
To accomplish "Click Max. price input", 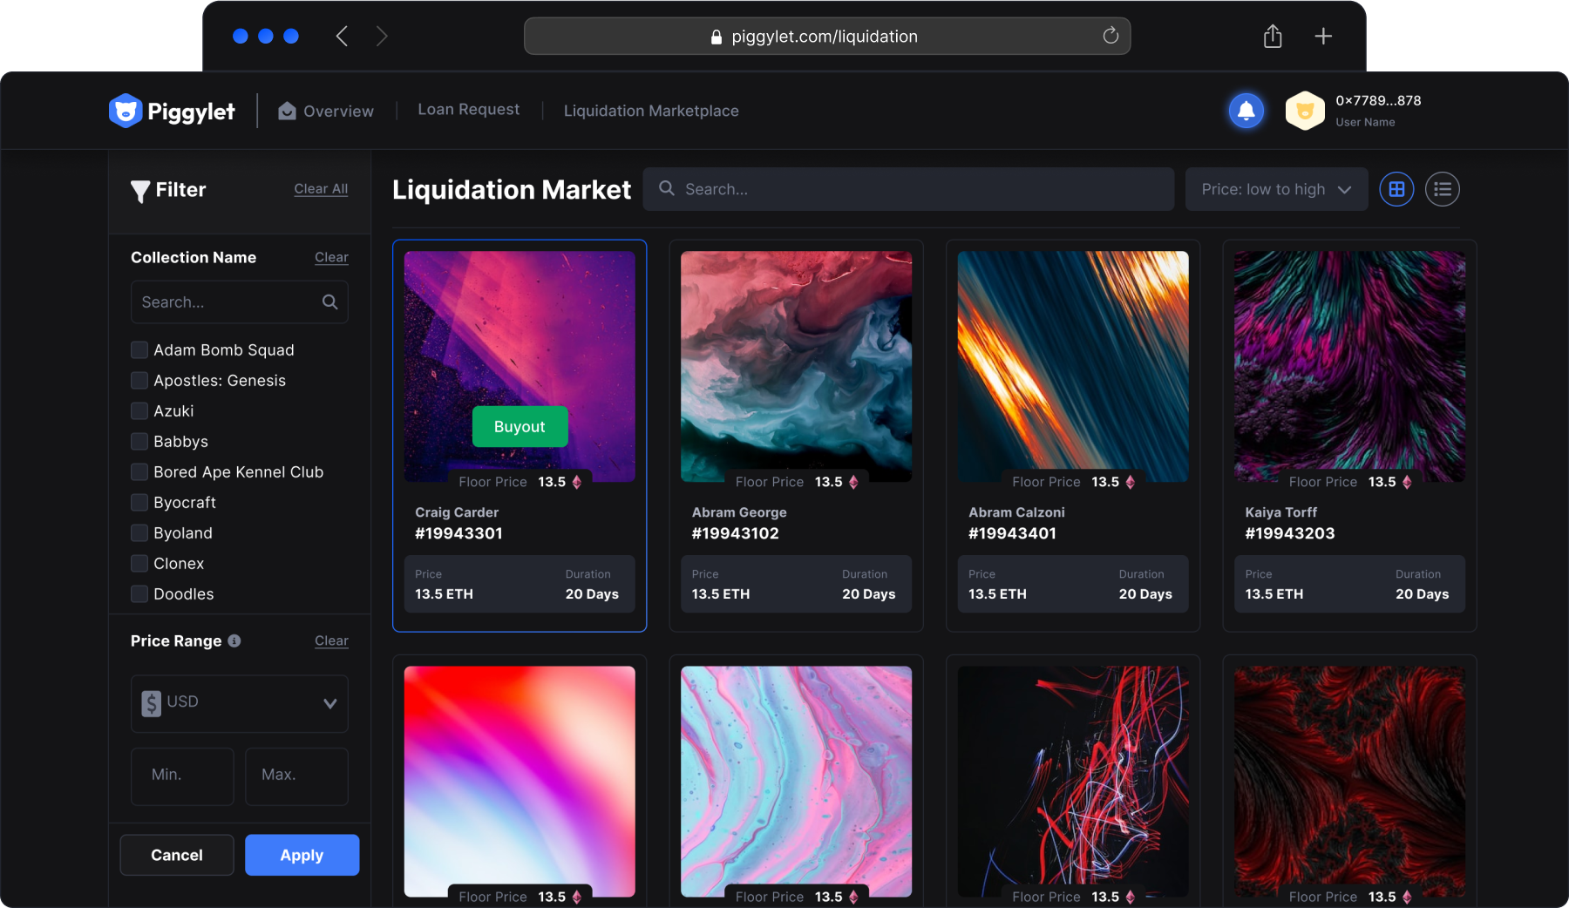I will (296, 776).
